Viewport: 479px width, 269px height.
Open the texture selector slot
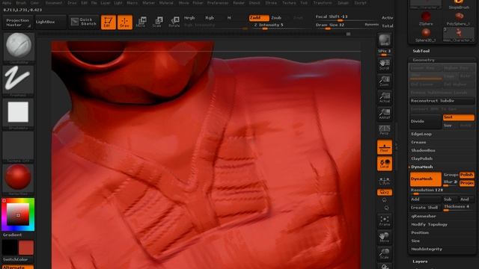(18, 146)
